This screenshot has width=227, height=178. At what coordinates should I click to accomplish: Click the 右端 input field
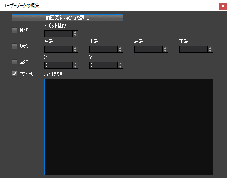tap(148, 49)
